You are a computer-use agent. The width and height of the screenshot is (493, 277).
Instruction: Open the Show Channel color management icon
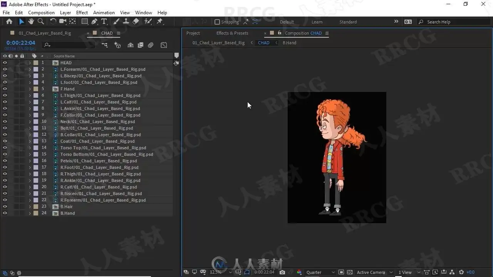coord(299,272)
